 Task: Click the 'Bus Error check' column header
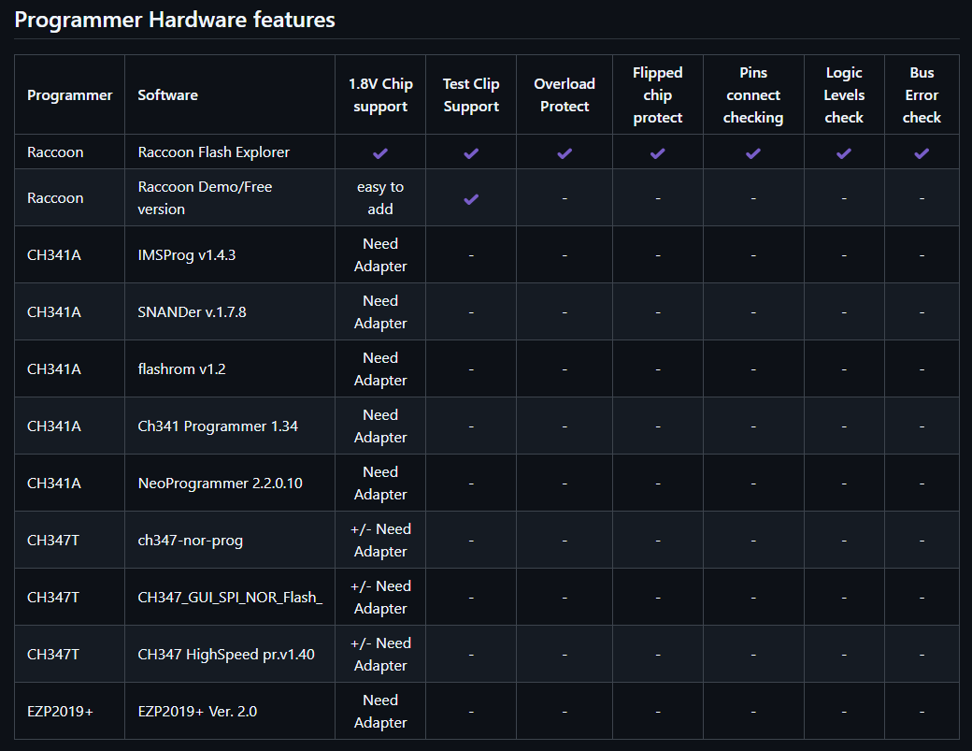click(922, 94)
